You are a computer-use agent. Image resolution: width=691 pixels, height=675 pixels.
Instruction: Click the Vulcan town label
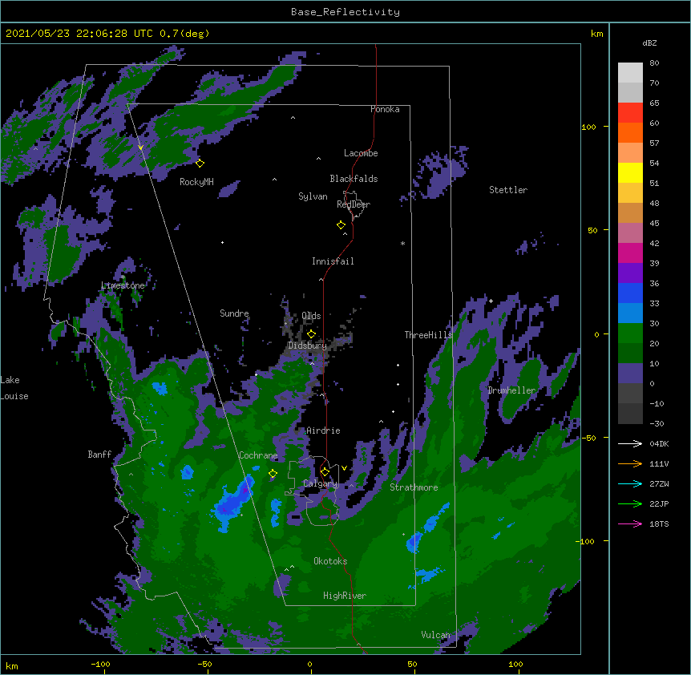click(x=435, y=635)
